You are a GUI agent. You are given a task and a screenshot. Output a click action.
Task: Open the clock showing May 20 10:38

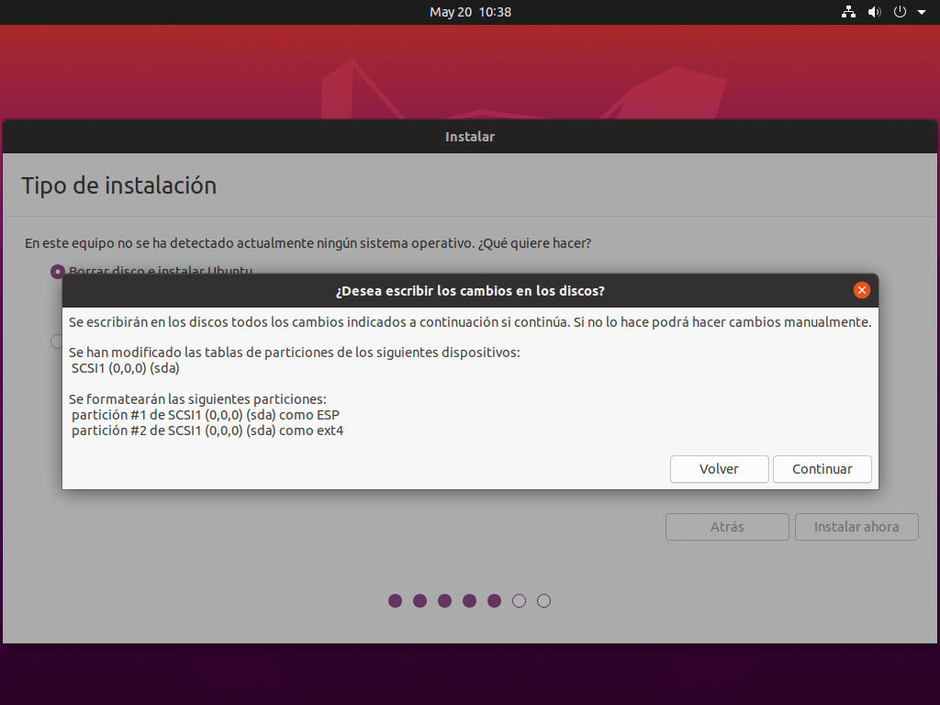click(x=470, y=12)
